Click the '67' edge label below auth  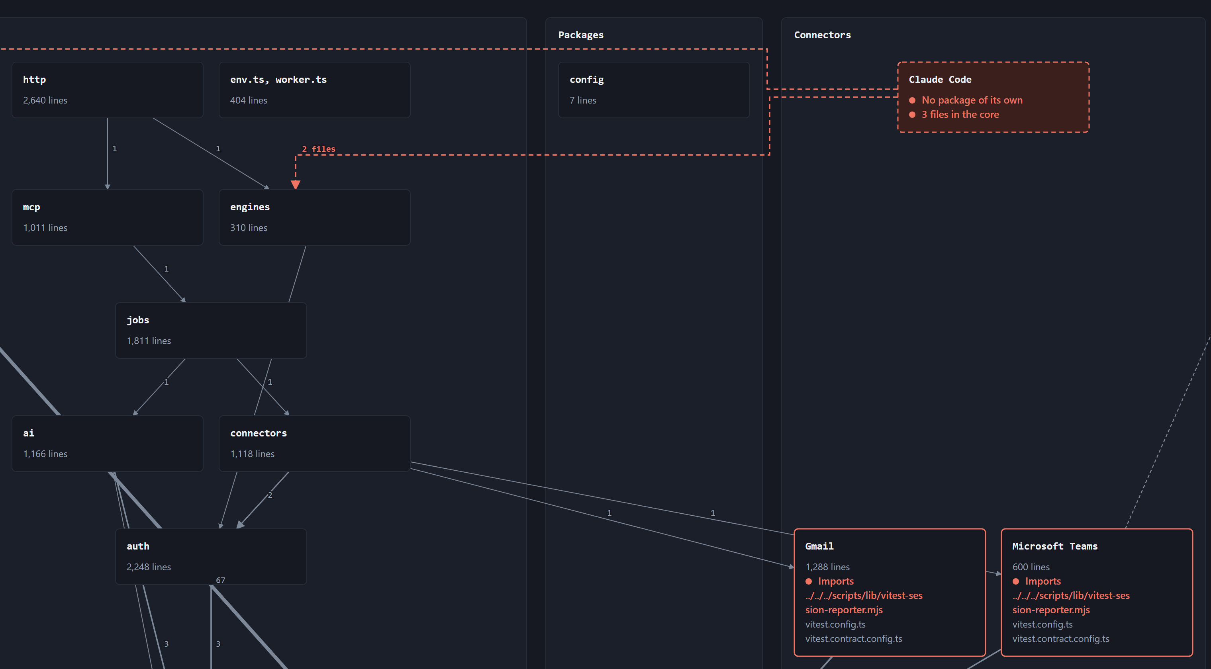point(220,580)
